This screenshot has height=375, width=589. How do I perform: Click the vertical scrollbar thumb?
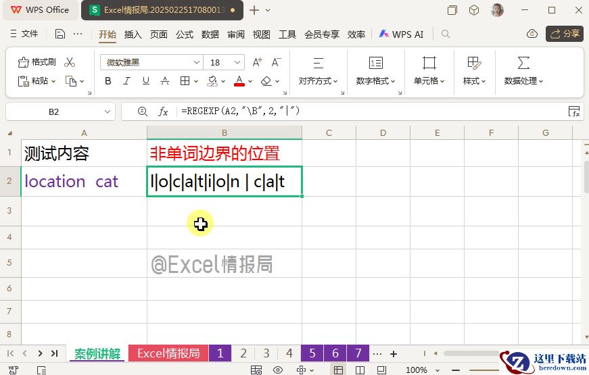(x=586, y=176)
